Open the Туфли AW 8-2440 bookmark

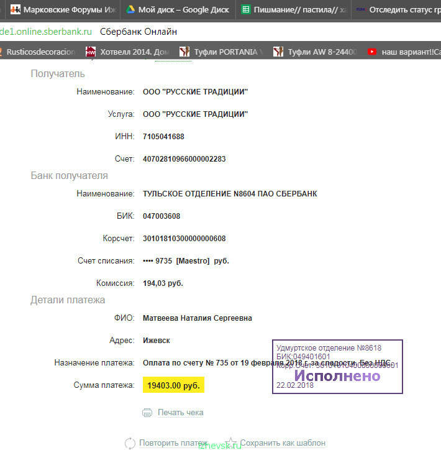[x=315, y=52]
